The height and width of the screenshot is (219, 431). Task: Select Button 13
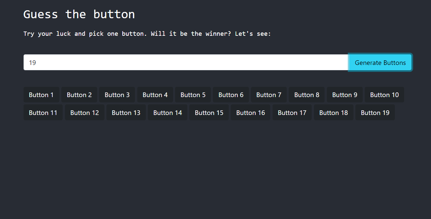tap(126, 112)
